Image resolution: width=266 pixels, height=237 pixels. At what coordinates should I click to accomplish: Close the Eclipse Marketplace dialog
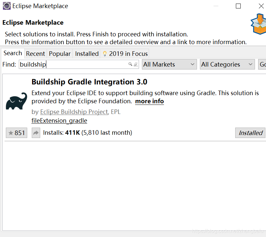pos(261,6)
